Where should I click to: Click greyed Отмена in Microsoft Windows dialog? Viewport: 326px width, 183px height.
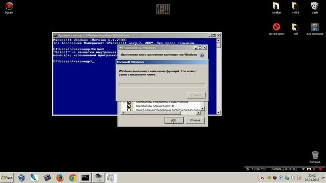pyautogui.click(x=196, y=95)
